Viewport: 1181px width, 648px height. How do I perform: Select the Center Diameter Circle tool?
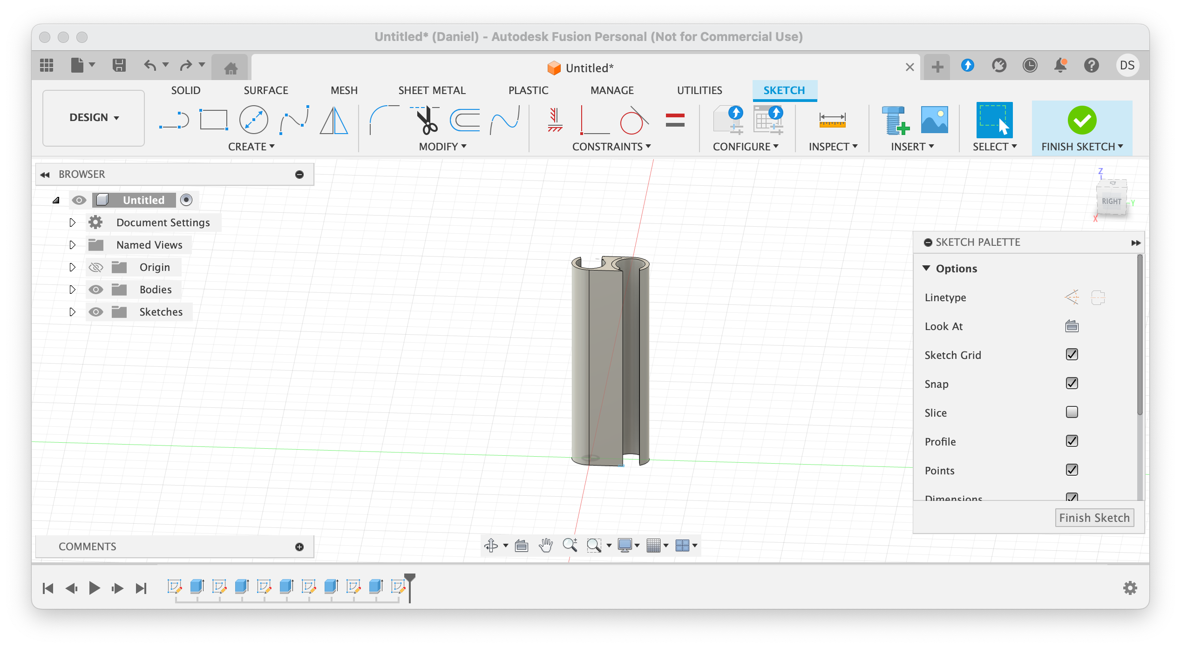click(253, 120)
